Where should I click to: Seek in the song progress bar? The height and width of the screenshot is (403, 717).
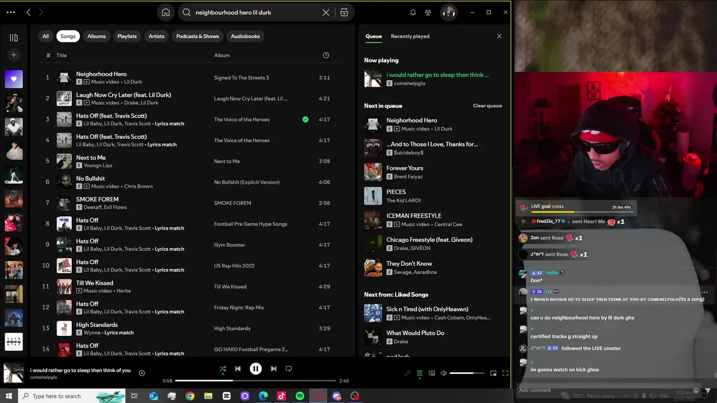(255, 381)
